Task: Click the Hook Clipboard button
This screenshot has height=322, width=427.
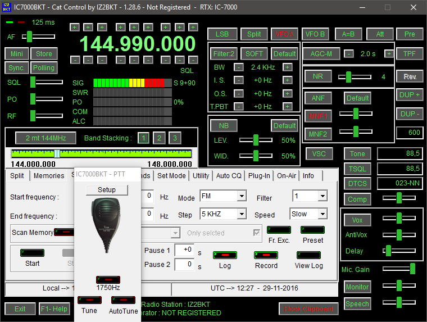Action: (308, 309)
